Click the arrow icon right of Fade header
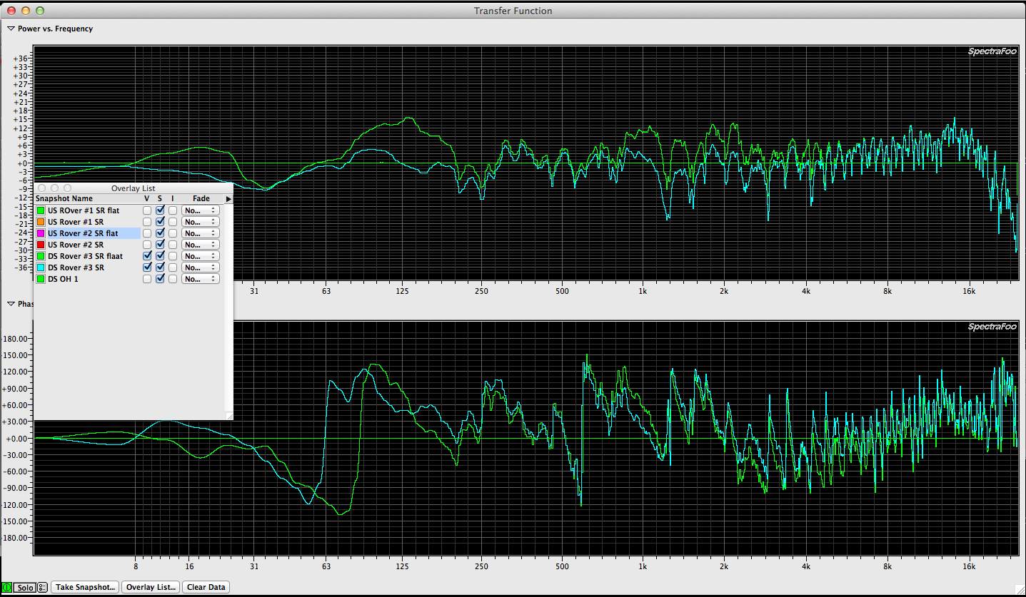This screenshot has width=1026, height=597. click(x=228, y=199)
